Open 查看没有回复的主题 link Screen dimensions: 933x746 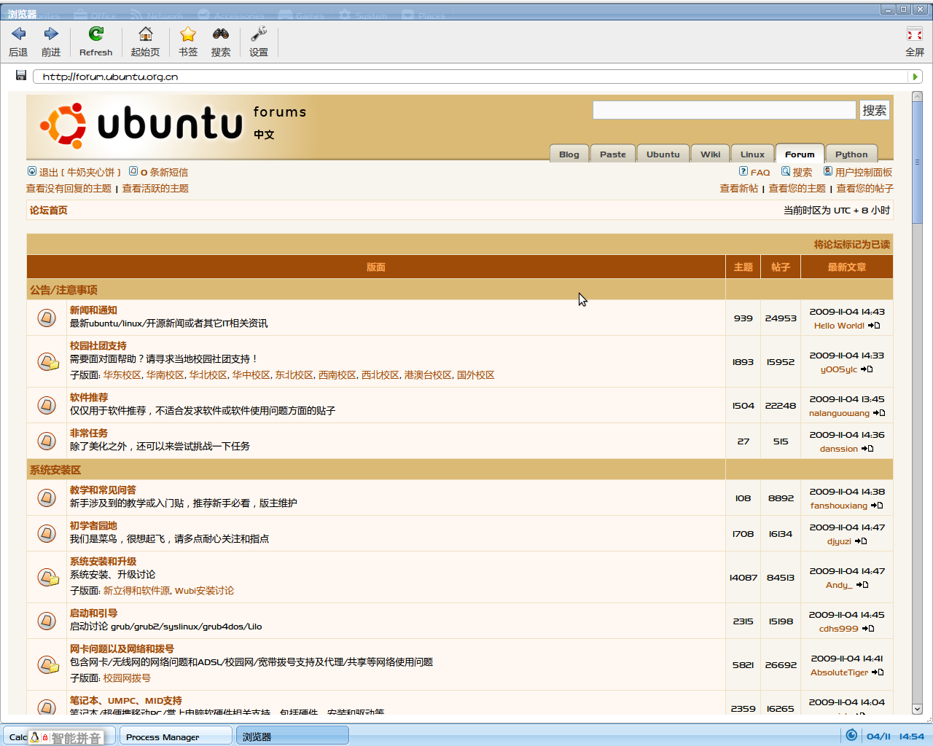click(69, 189)
